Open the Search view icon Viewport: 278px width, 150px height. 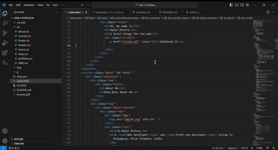(5, 23)
